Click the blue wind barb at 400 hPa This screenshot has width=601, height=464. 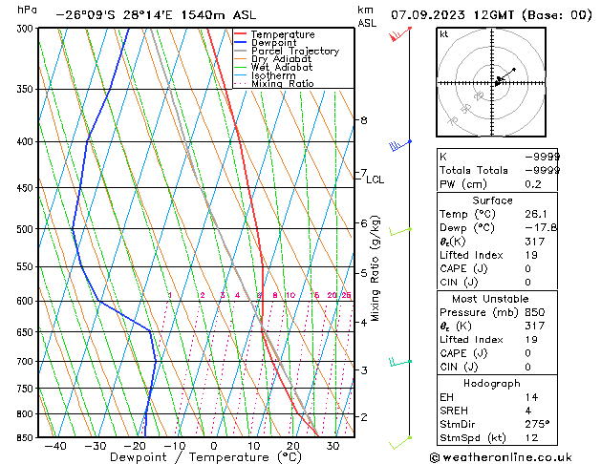[400, 146]
